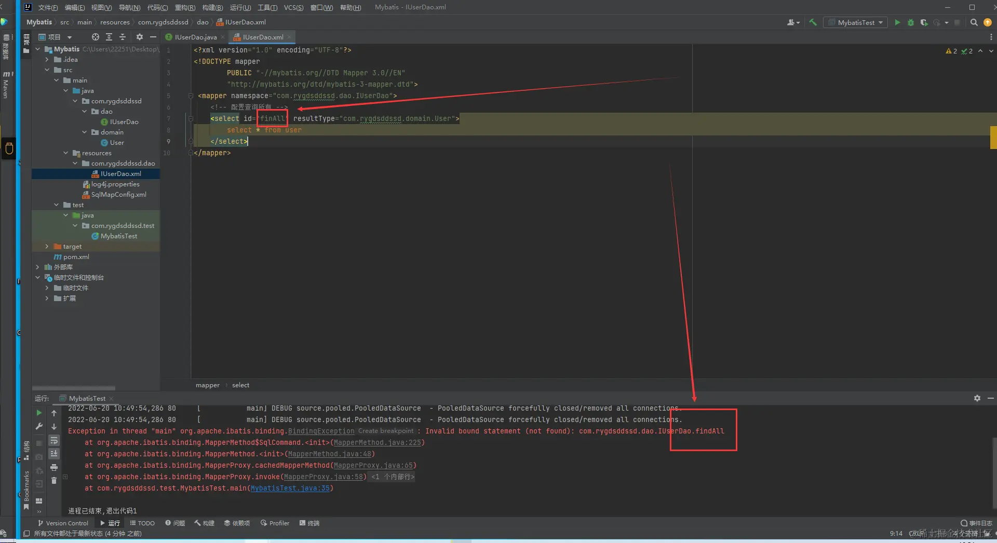The height and width of the screenshot is (543, 997).
Task: Click the project panel horizontal scrollbar
Action: point(74,388)
